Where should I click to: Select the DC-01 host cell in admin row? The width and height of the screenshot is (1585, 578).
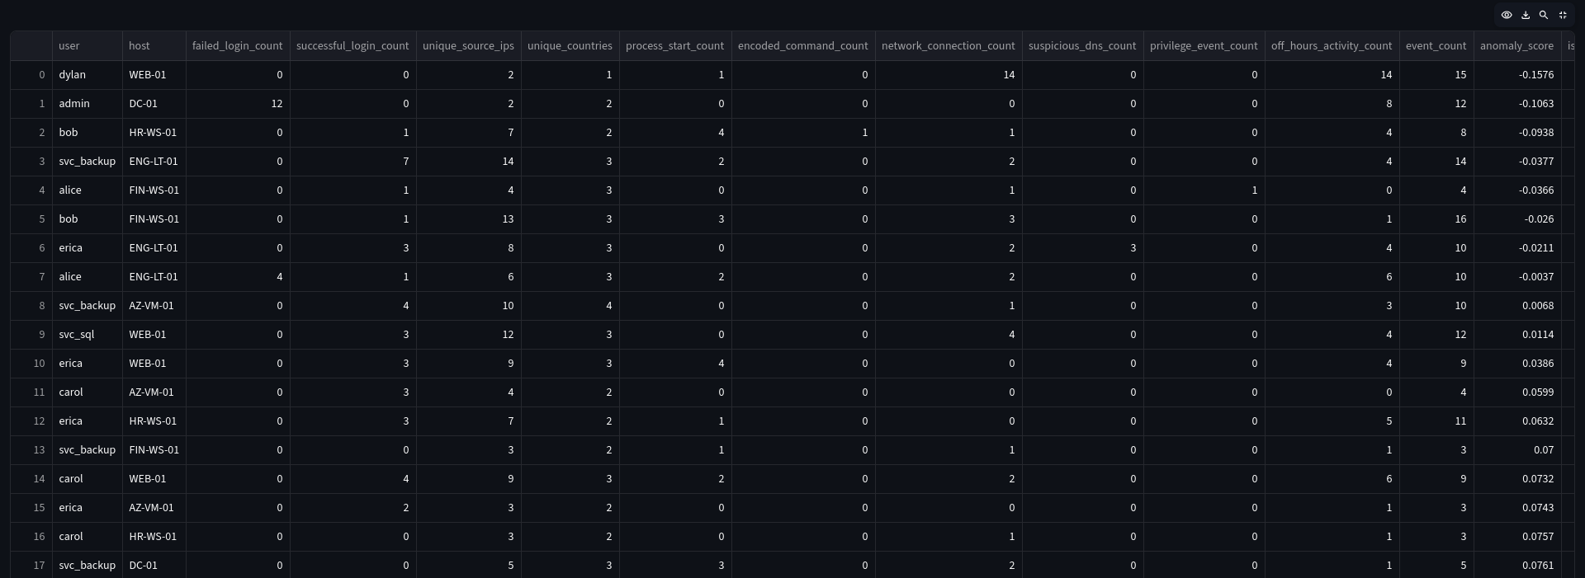(154, 104)
